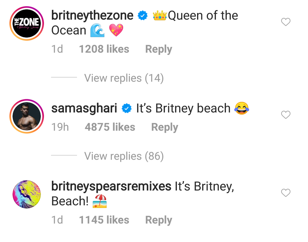The width and height of the screenshot is (308, 242).
Task: Click samasghari verified badge
Action: pos(127,109)
